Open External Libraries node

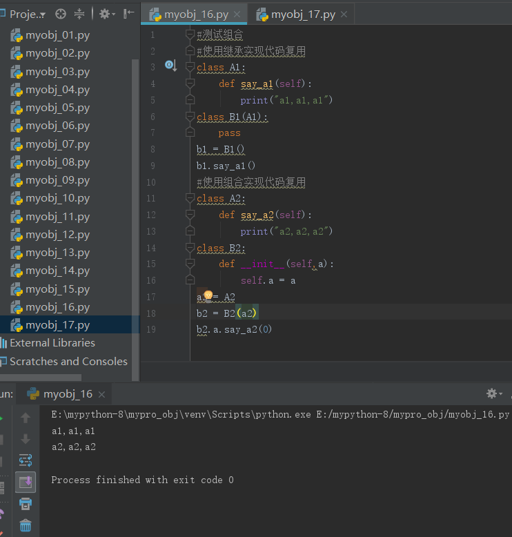48,343
